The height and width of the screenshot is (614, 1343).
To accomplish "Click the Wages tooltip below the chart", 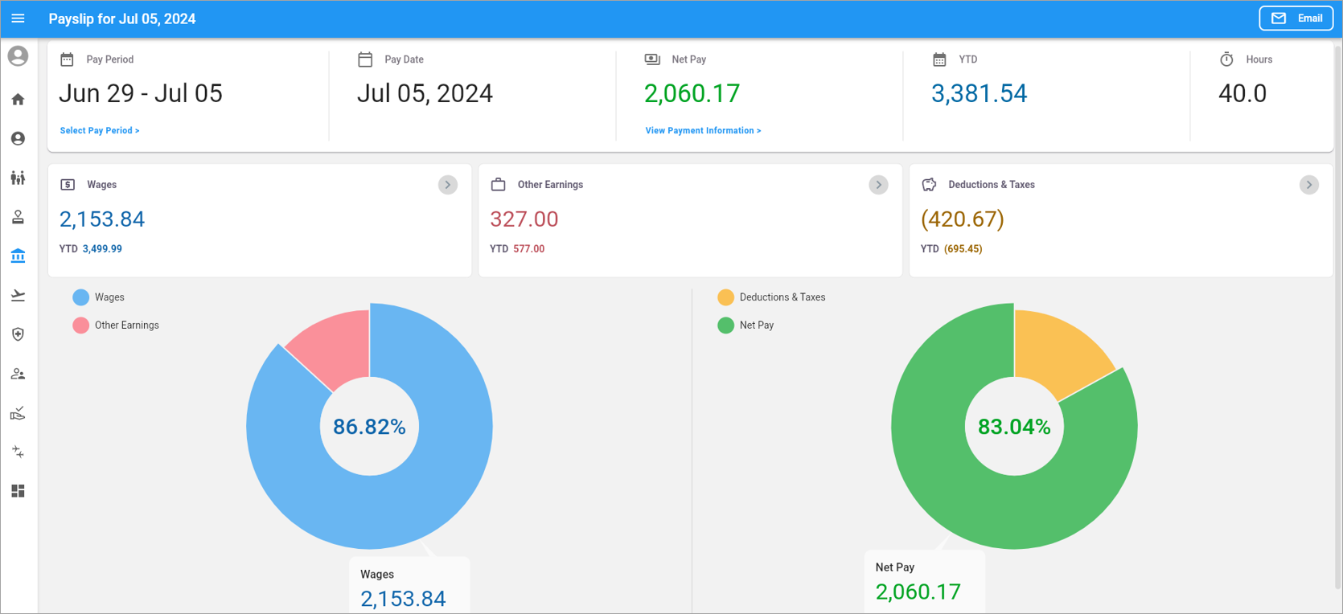I will pyautogui.click(x=409, y=586).
